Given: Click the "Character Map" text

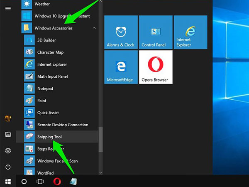Looking at the screenshot, I should click(x=50, y=52).
